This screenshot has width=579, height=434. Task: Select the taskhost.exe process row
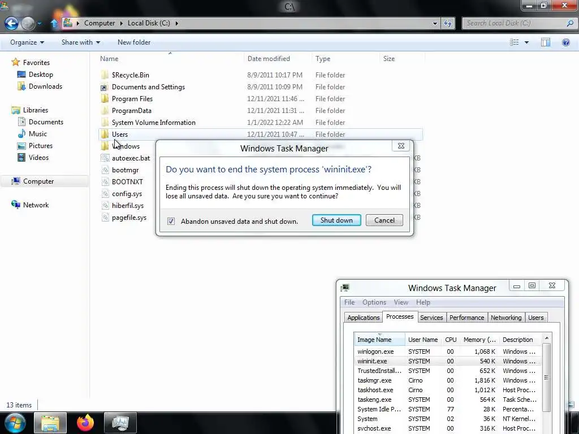tap(447, 390)
